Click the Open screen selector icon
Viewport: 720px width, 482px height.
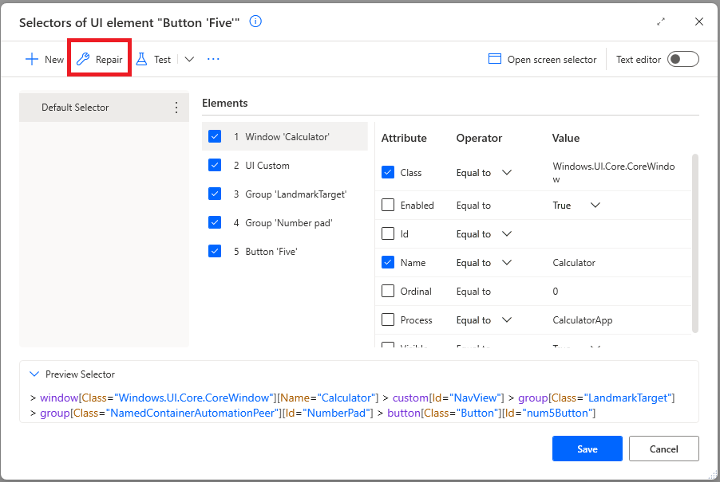(x=495, y=59)
